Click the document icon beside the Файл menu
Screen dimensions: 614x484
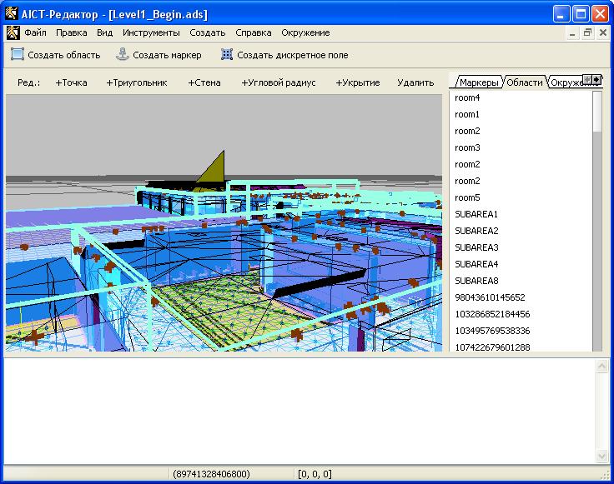click(13, 33)
